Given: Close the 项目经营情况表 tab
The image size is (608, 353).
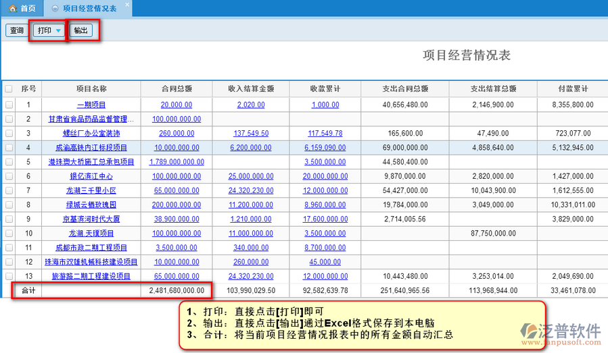Looking at the screenshot, I should coord(126,4).
